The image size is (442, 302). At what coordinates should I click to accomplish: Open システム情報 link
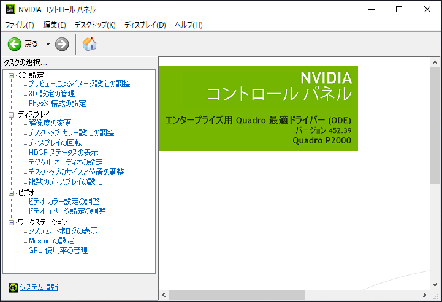tap(39, 287)
